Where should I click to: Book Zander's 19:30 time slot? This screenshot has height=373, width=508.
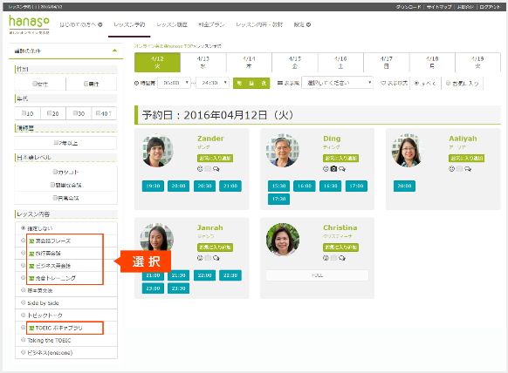click(153, 186)
